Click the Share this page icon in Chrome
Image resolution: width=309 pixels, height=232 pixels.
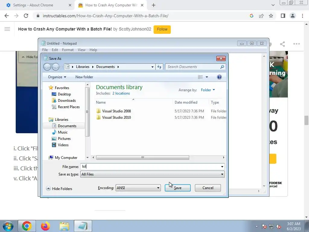click(261, 16)
